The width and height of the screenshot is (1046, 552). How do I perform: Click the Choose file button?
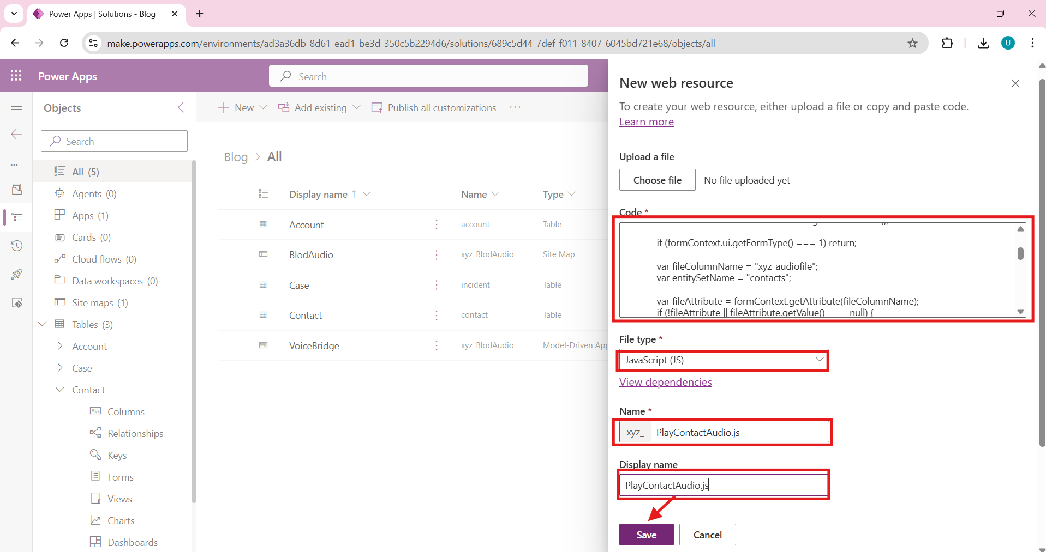pos(657,180)
